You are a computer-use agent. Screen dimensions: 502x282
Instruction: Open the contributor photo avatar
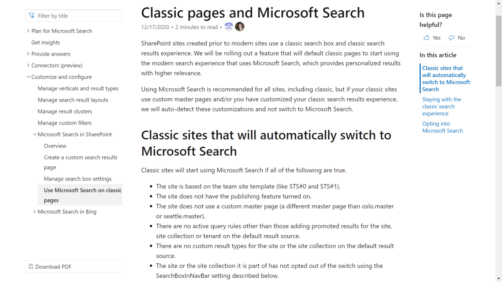coord(240,27)
